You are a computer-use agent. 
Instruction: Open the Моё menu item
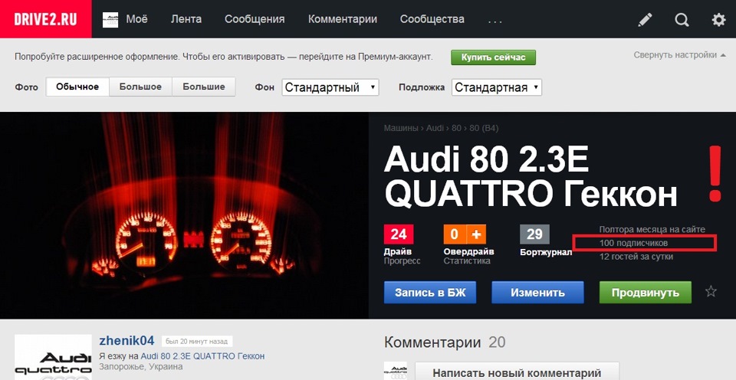coord(136,19)
